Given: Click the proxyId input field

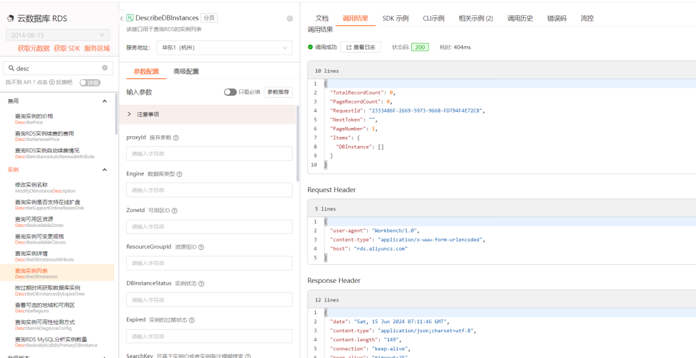Looking at the screenshot, I should pos(209,154).
